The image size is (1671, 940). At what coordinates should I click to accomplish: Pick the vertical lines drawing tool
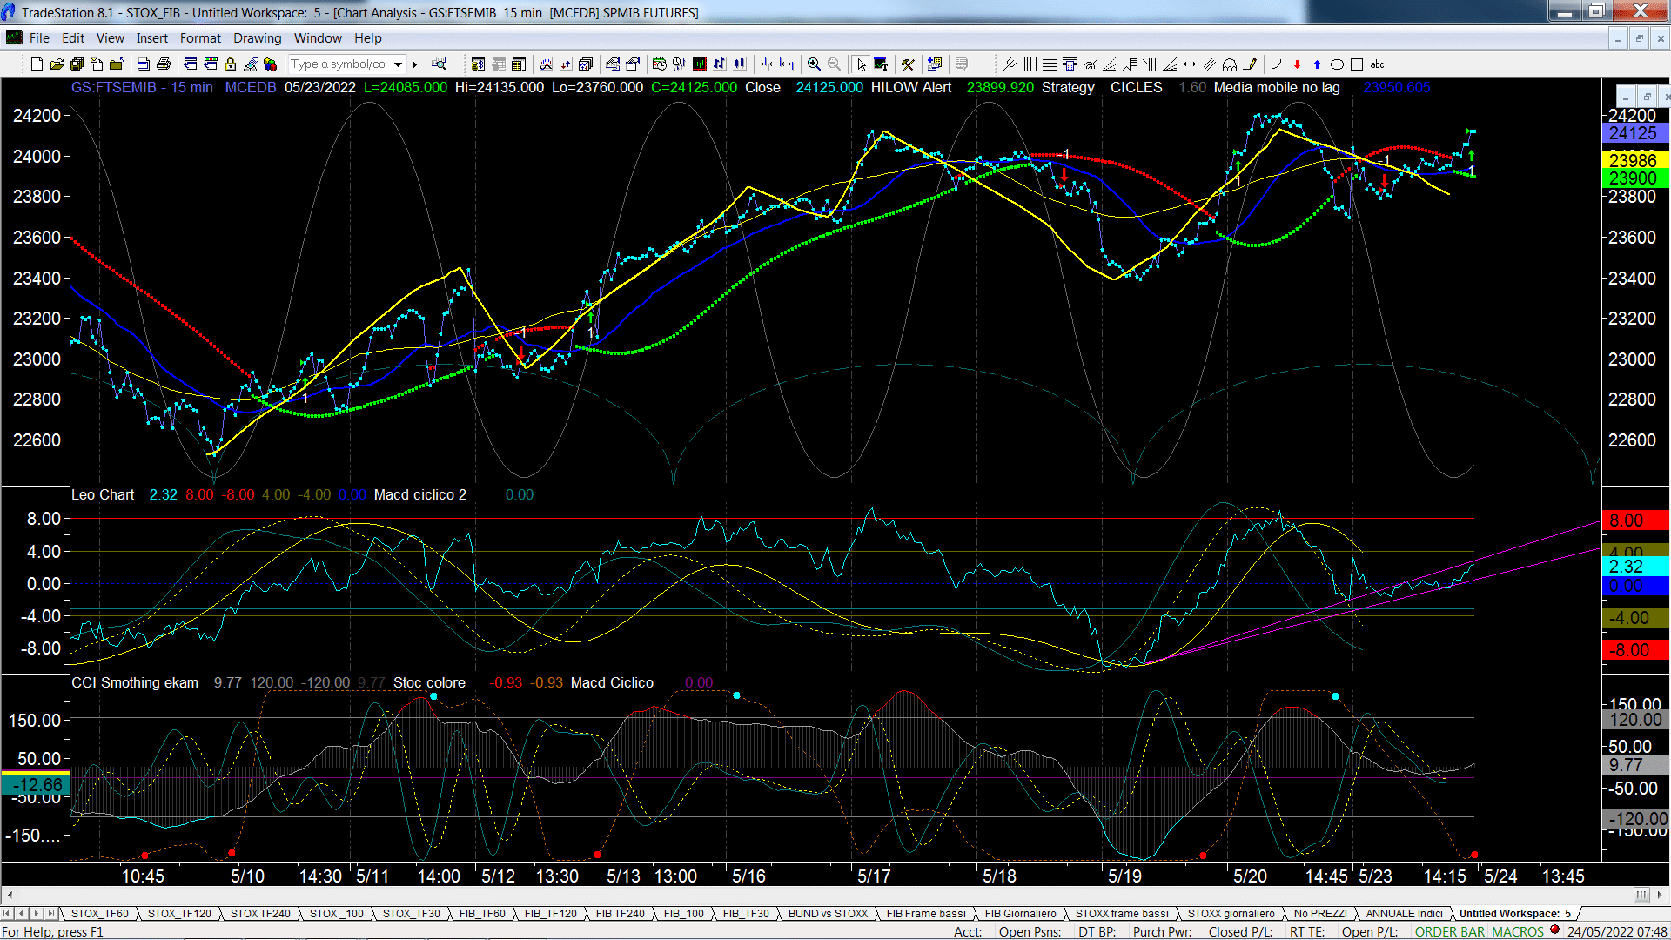[x=1030, y=64]
